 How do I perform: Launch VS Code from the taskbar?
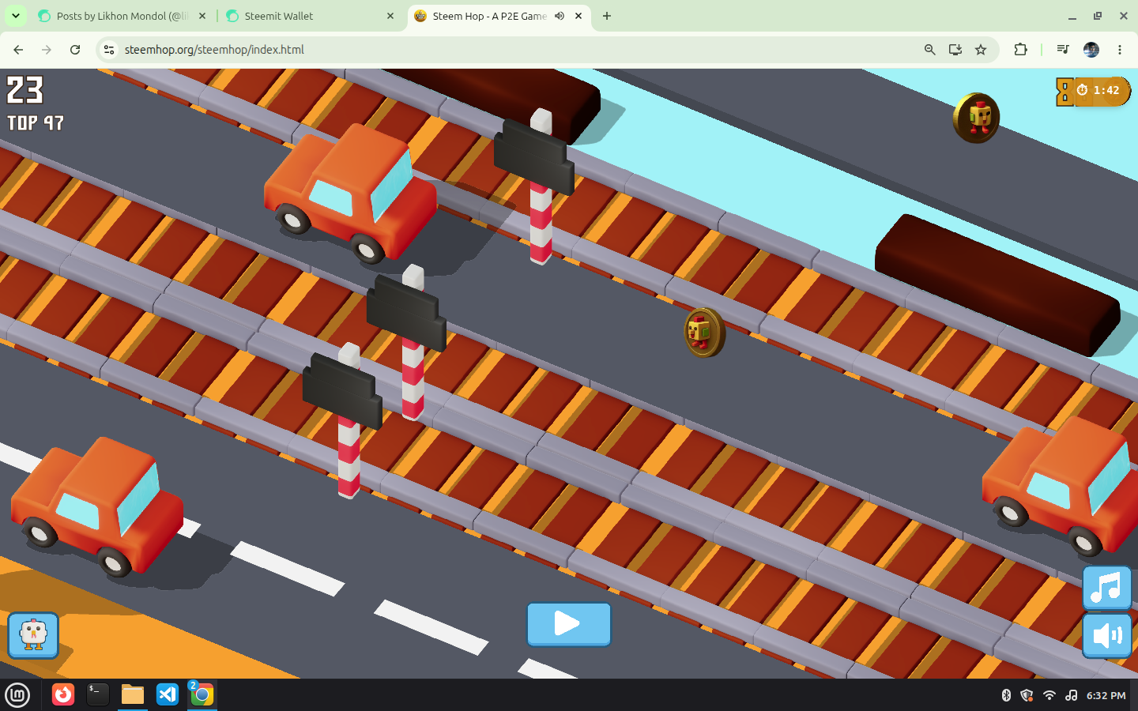[x=168, y=695]
